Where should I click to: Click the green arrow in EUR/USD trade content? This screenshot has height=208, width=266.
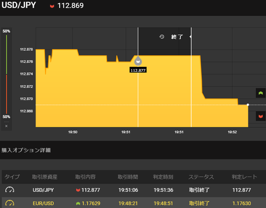(x=78, y=204)
